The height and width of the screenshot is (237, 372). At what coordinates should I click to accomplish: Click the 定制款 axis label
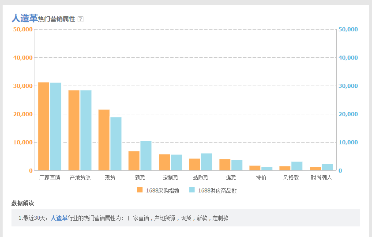click(170, 177)
